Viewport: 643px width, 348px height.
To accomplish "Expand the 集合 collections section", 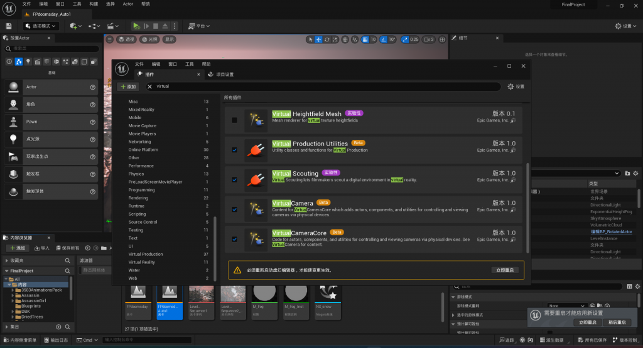I will coord(7,327).
